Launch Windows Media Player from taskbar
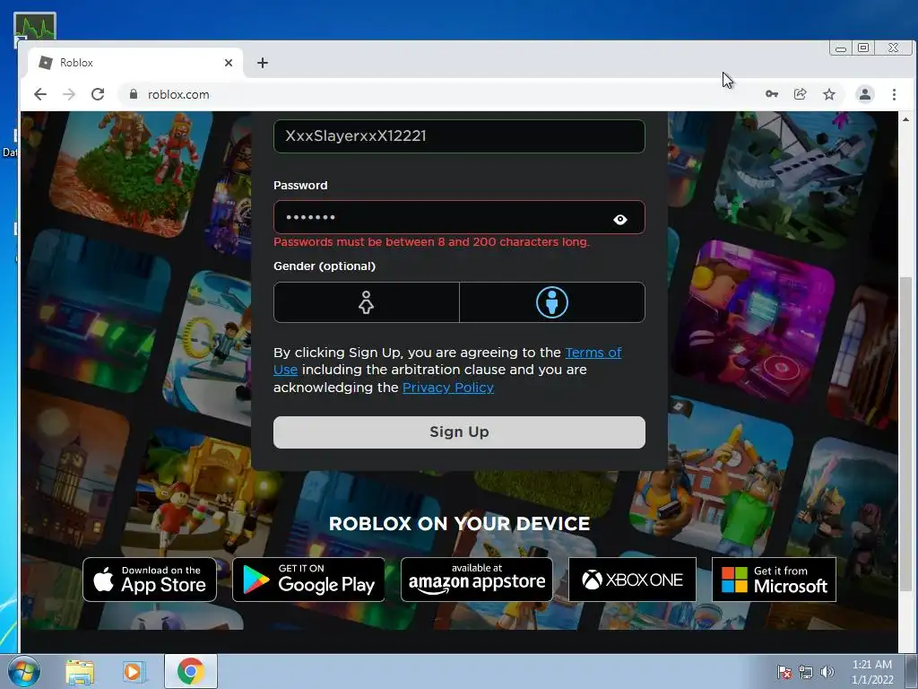The image size is (918, 689). (133, 672)
